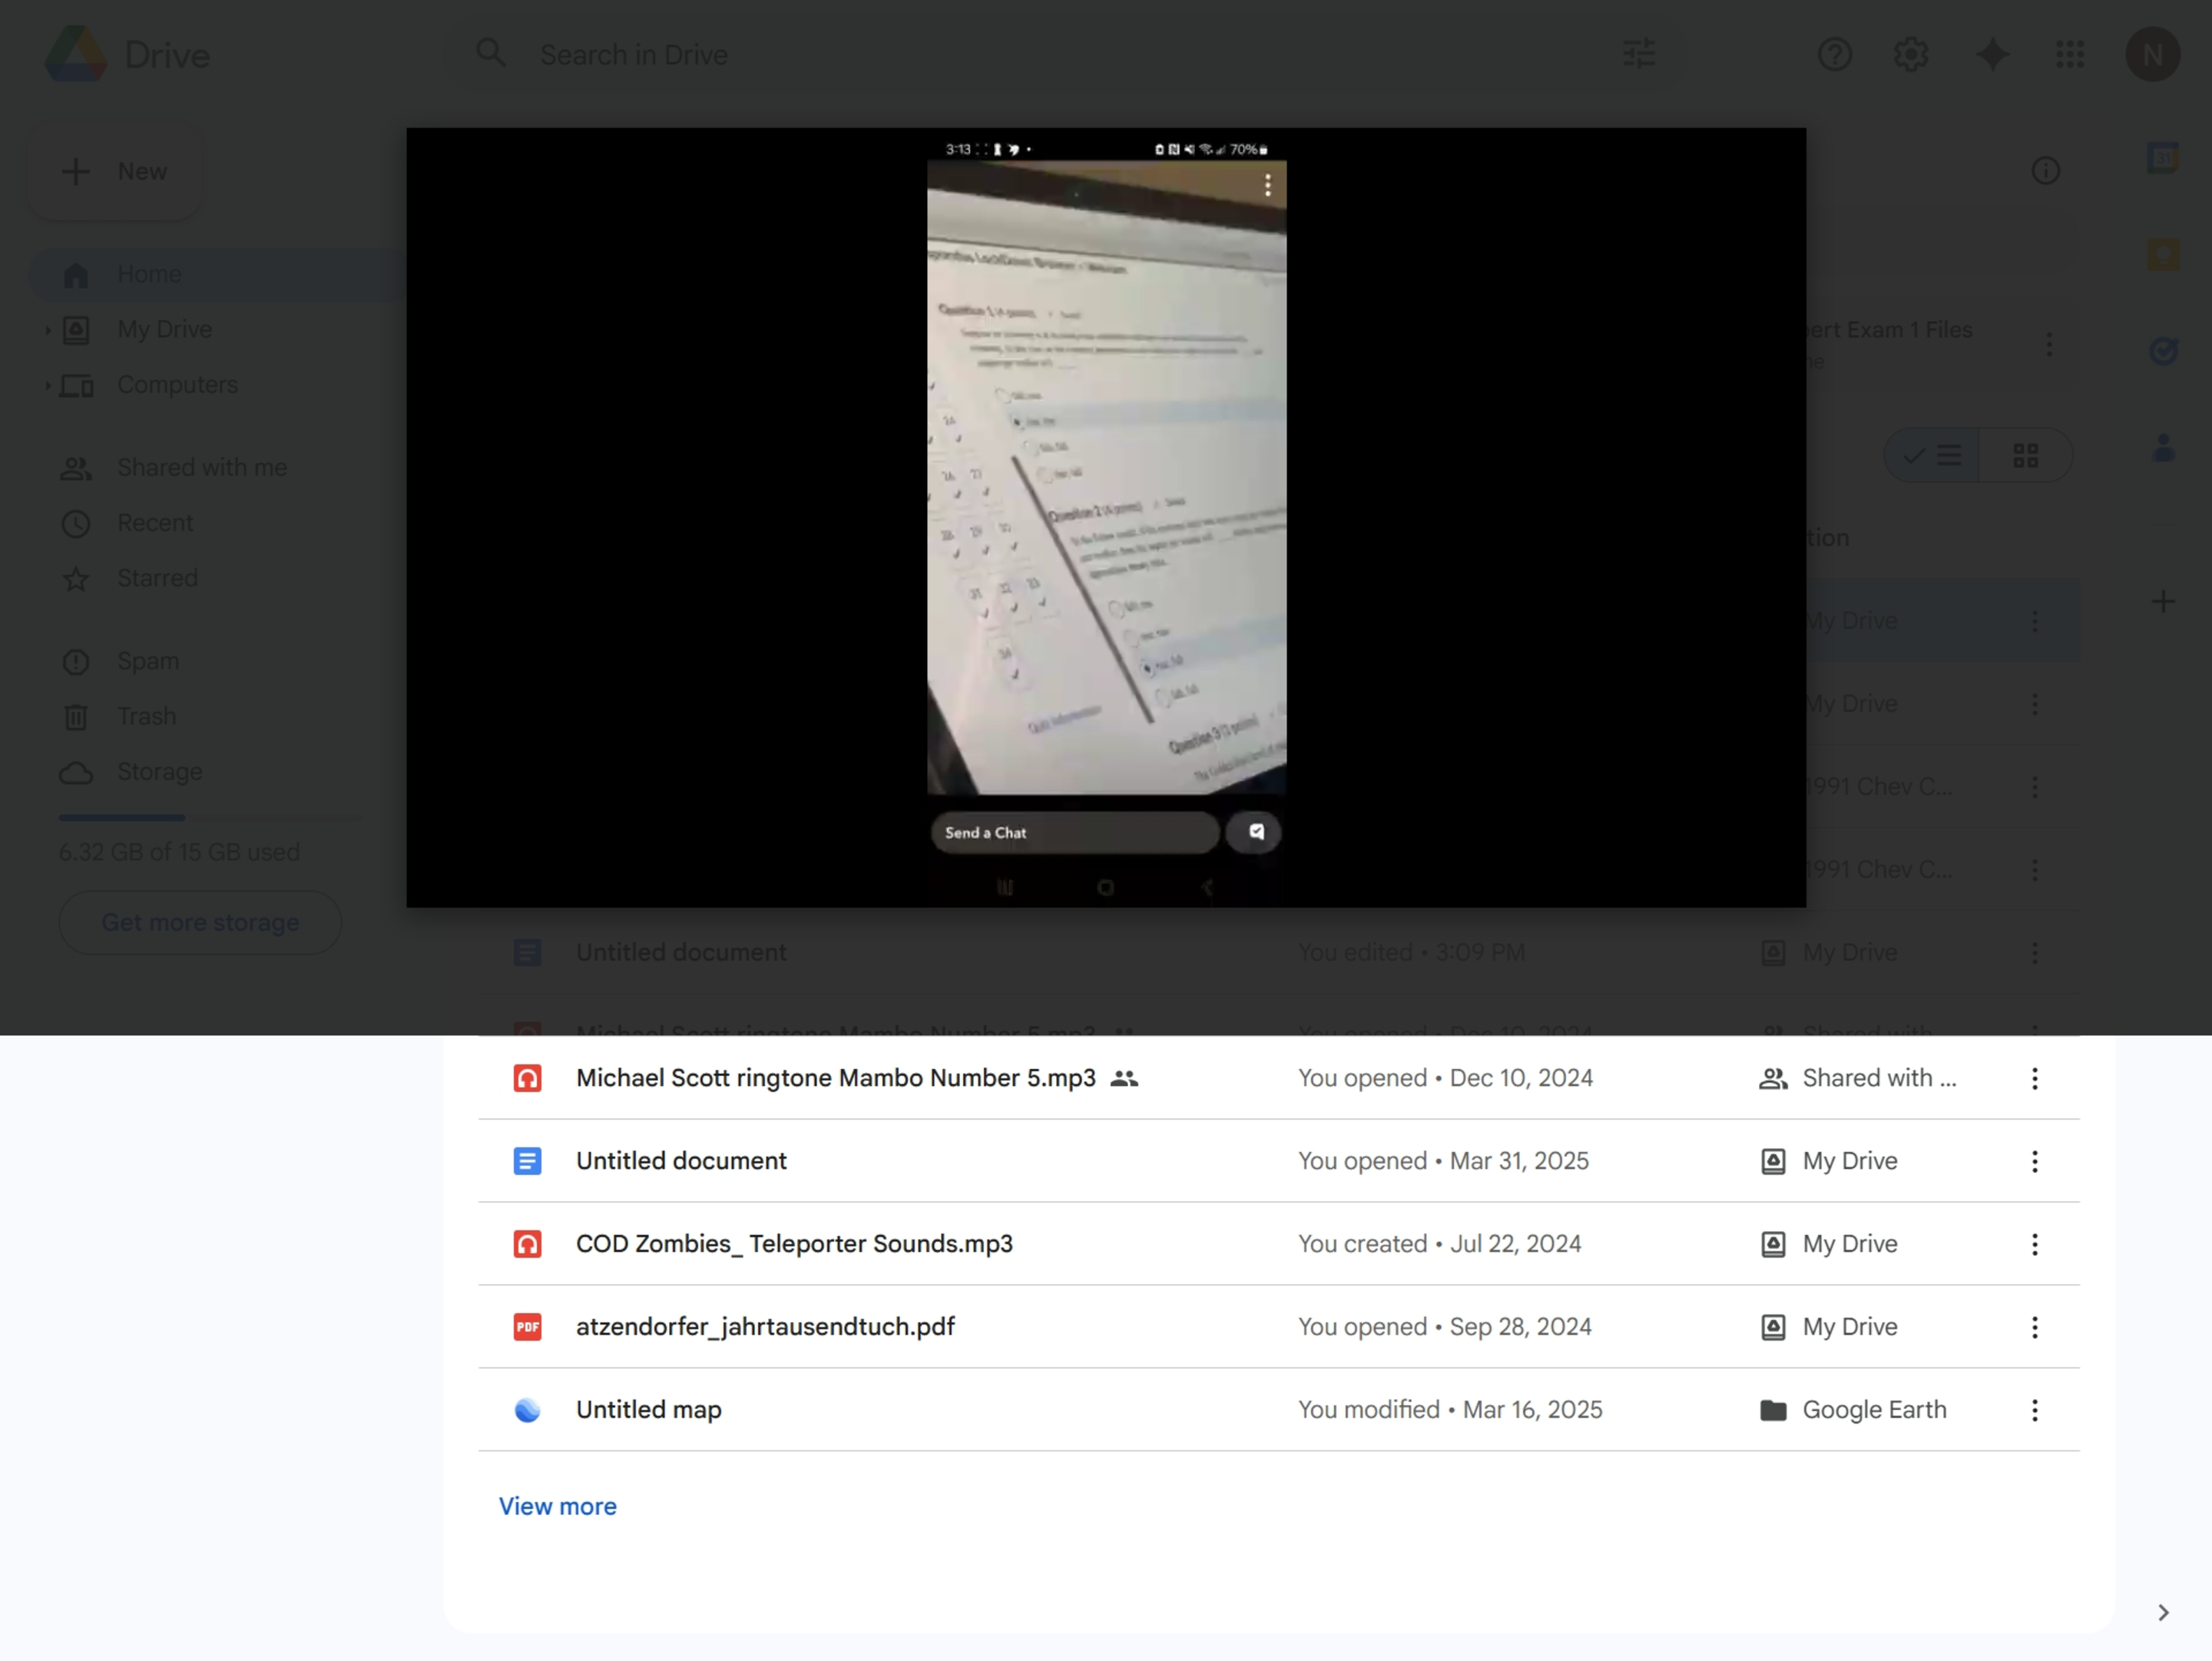Open Google Calendar in side panel
Image resolution: width=2212 pixels, height=1661 pixels.
[2163, 158]
